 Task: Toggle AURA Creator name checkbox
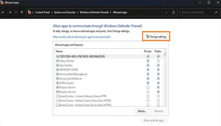pyautogui.click(x=57, y=83)
